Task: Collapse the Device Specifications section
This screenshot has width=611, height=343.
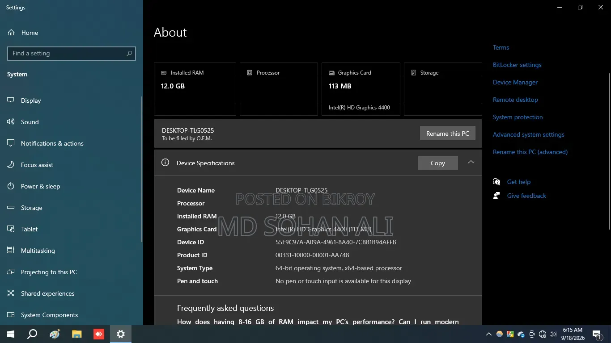Action: 471,162
